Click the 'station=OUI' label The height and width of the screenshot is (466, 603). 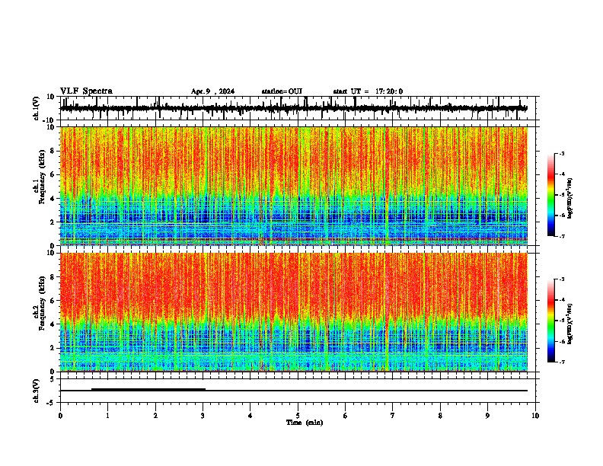tap(282, 91)
